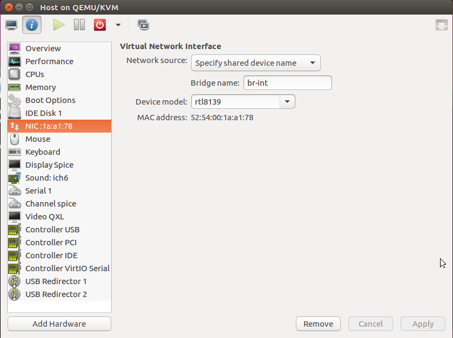Show the graphical console view

[11, 25]
